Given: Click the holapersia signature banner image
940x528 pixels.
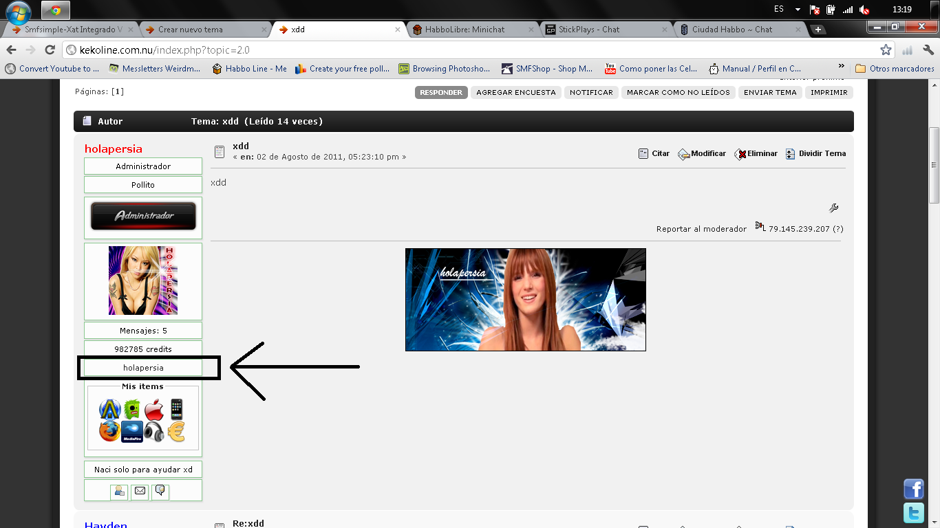Looking at the screenshot, I should tap(526, 300).
